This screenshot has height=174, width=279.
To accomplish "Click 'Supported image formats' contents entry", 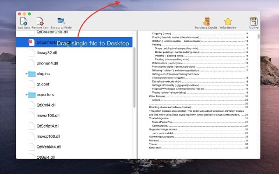I will (163, 129).
